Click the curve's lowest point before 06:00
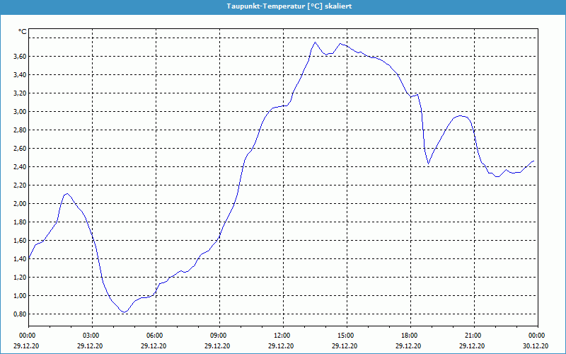The height and width of the screenshot is (354, 566). pos(124,312)
